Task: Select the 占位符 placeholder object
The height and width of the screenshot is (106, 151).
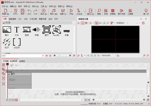Action: (x=17, y=42)
